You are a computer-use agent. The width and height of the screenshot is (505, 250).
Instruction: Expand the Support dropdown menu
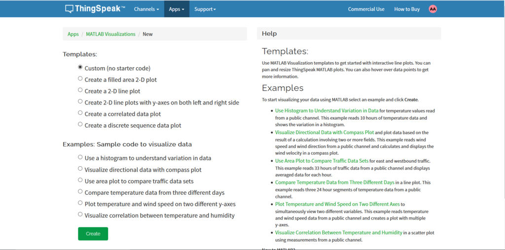click(205, 9)
